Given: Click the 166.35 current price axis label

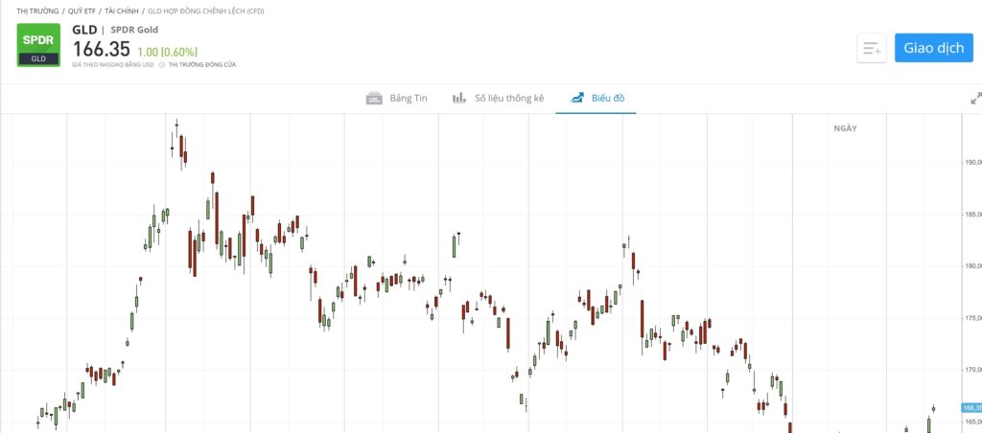Looking at the screenshot, I should pos(971,408).
